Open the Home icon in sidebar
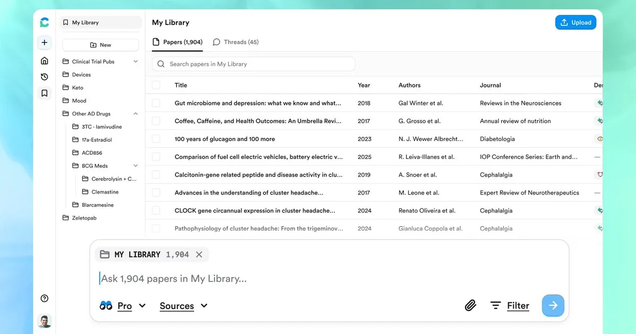This screenshot has height=334, width=636. (45, 60)
